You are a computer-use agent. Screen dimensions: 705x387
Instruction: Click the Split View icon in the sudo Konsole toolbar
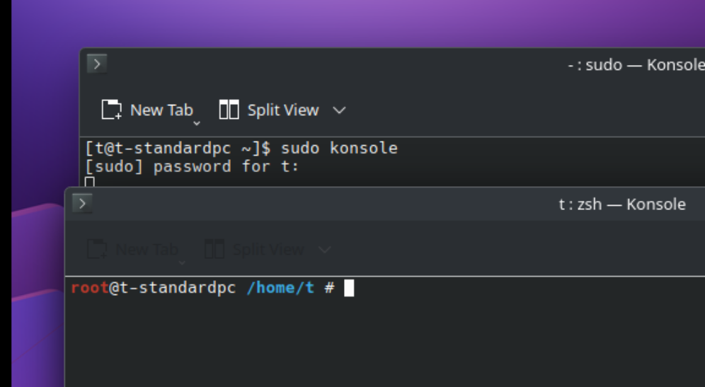coord(229,110)
